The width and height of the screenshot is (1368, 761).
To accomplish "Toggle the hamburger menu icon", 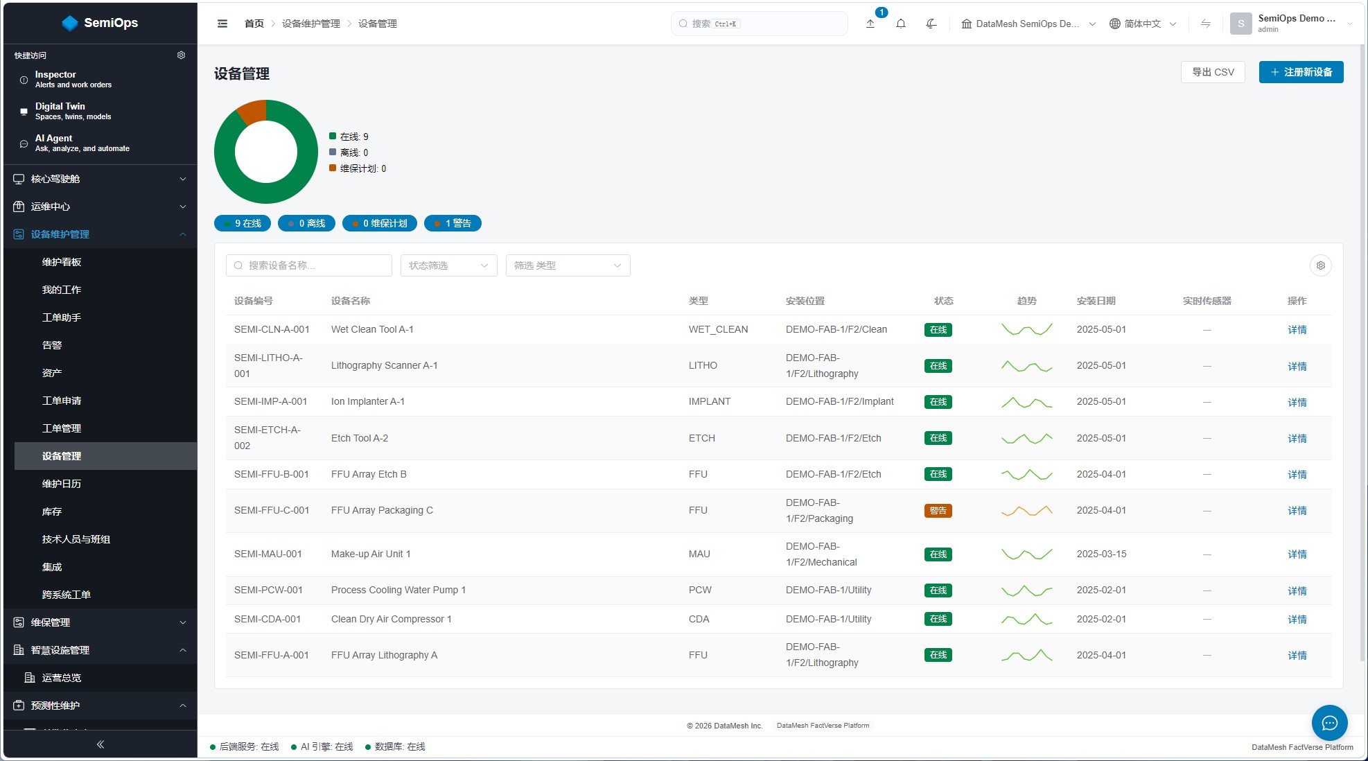I will [x=222, y=24].
